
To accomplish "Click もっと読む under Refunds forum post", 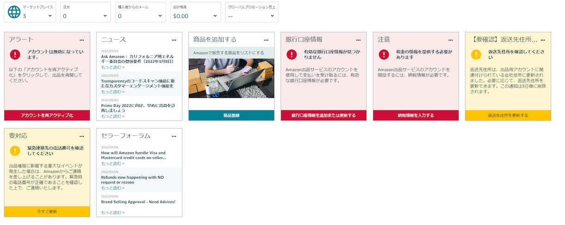I will [113, 188].
